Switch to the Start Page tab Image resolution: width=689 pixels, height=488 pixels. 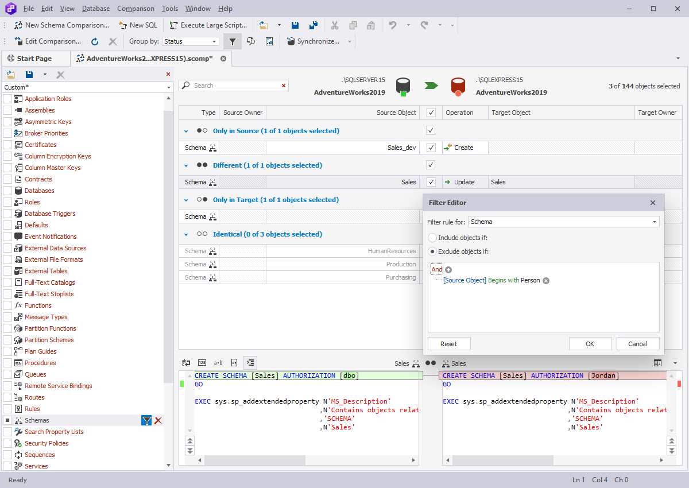36,58
